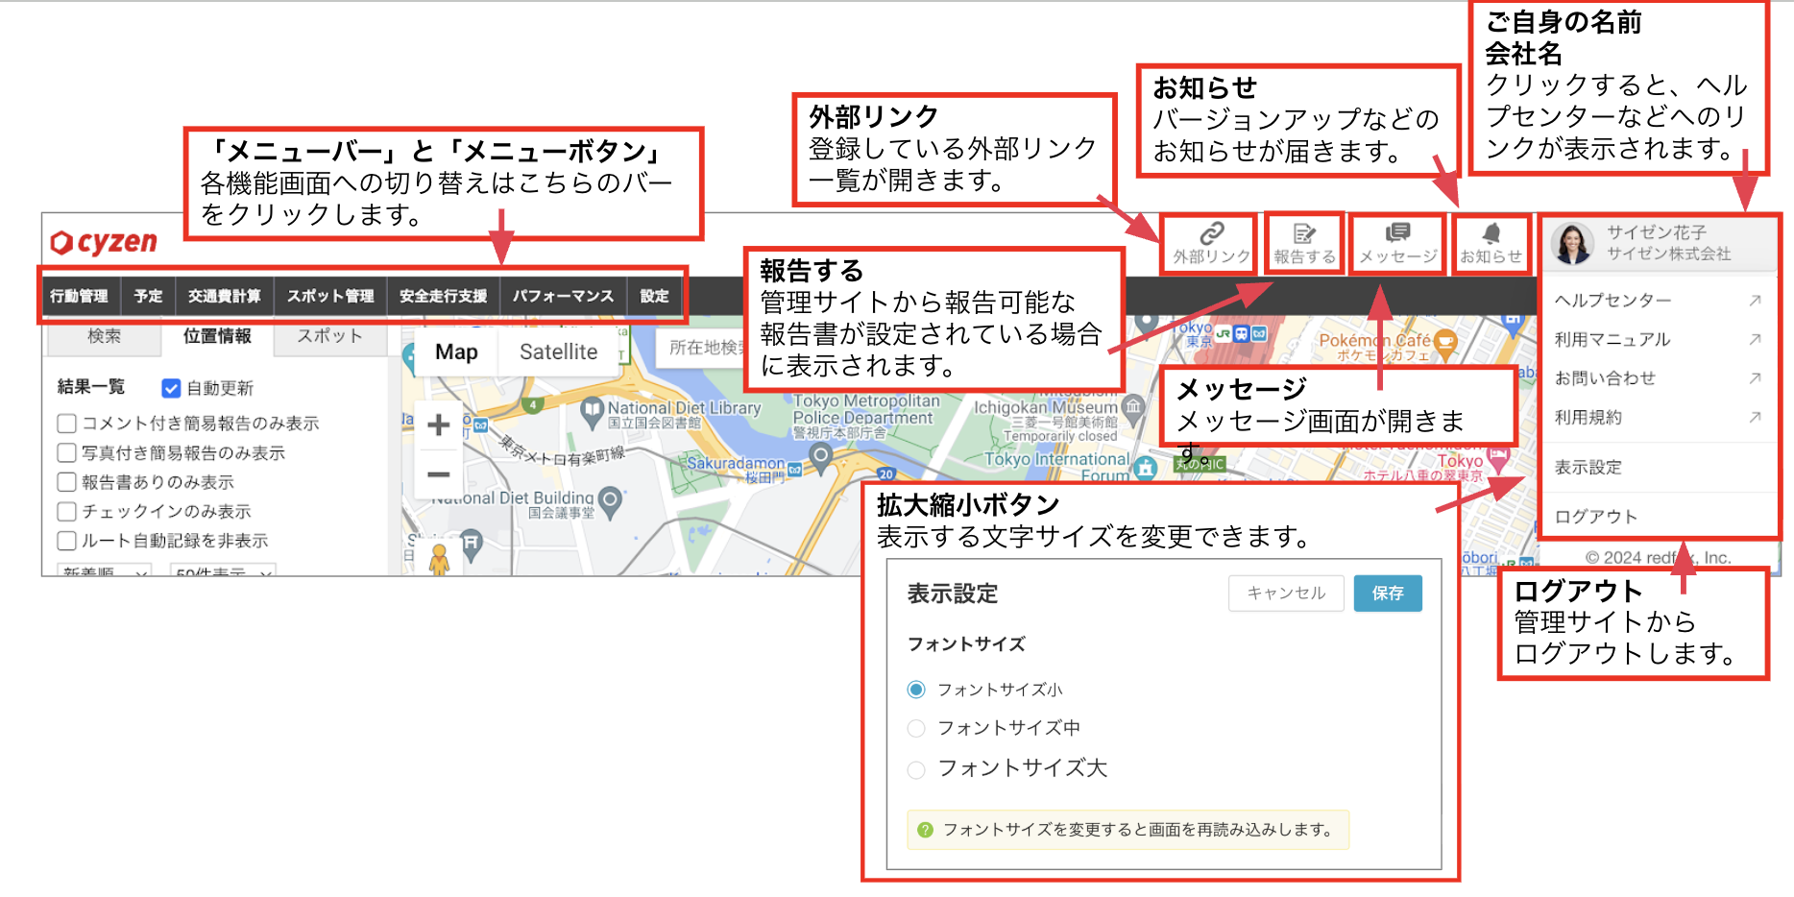Open 利用規約 link in user menu
1794x897 pixels.
(x=1588, y=418)
